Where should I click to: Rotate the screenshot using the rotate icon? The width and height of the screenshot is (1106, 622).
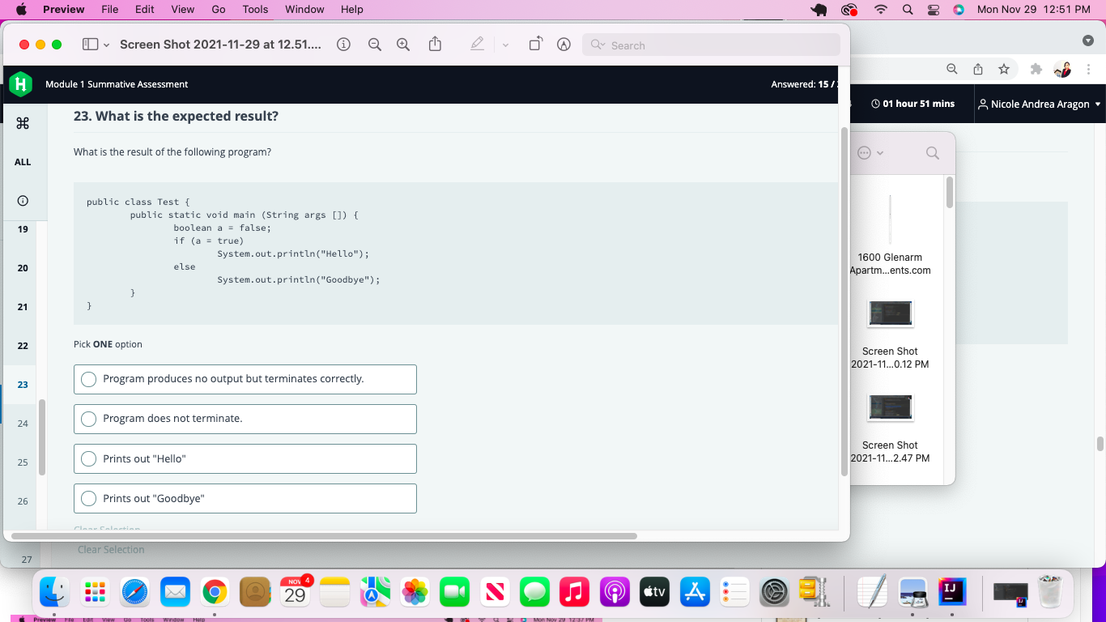click(x=535, y=44)
